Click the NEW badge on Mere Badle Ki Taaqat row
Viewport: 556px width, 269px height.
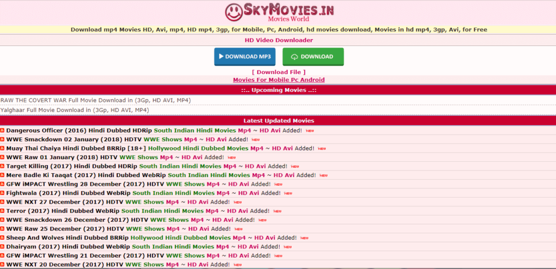coord(324,175)
